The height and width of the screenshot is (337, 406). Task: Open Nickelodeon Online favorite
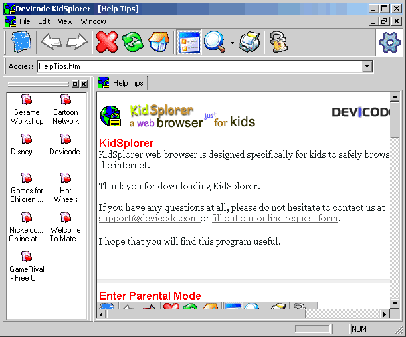[27, 227]
